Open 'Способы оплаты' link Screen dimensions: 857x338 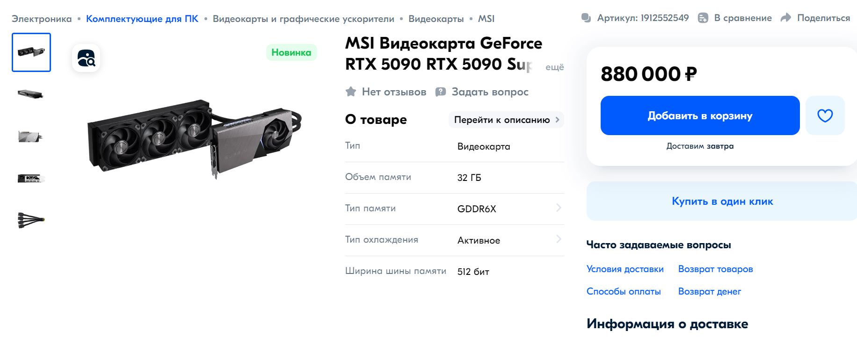point(624,291)
